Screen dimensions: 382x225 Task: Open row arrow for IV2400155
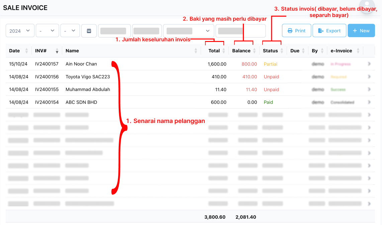(369, 89)
